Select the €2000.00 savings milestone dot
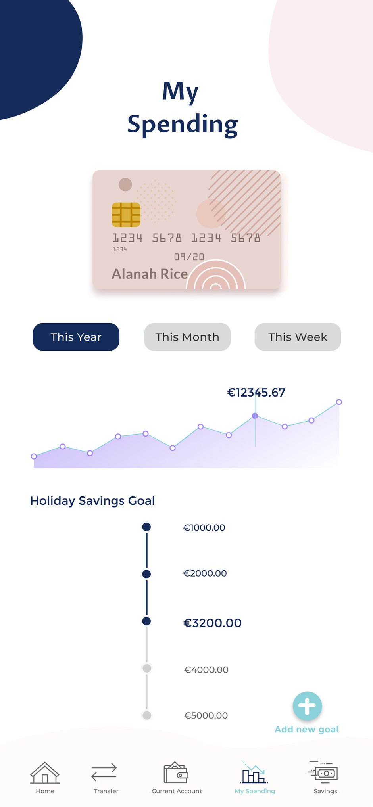This screenshot has height=807, width=373. (x=146, y=574)
